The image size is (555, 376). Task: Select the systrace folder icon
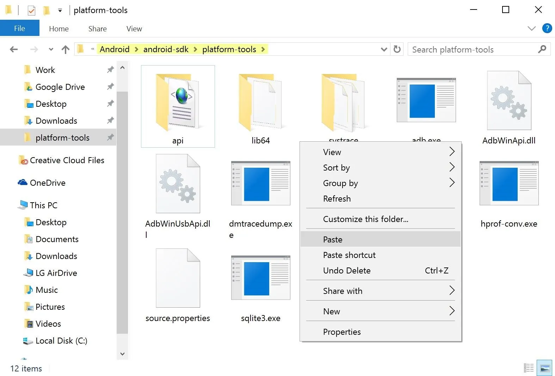point(343,103)
